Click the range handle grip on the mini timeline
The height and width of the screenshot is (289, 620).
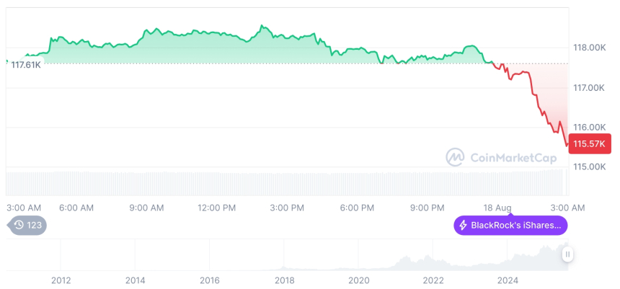(x=568, y=254)
